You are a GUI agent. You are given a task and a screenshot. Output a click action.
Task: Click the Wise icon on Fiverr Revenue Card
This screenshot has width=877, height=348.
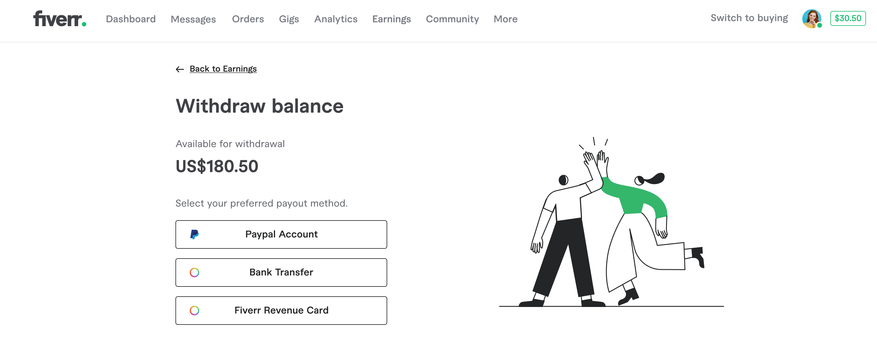pyautogui.click(x=194, y=310)
